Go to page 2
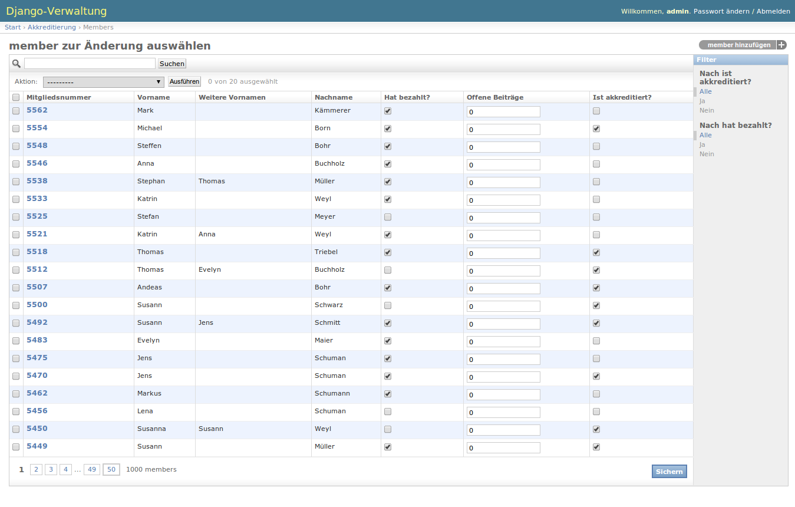 click(36, 469)
